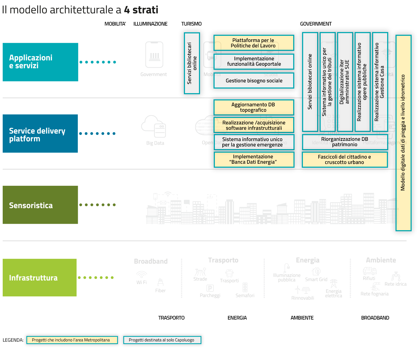Click the Smart Grid house icon

pyautogui.click(x=316, y=271)
